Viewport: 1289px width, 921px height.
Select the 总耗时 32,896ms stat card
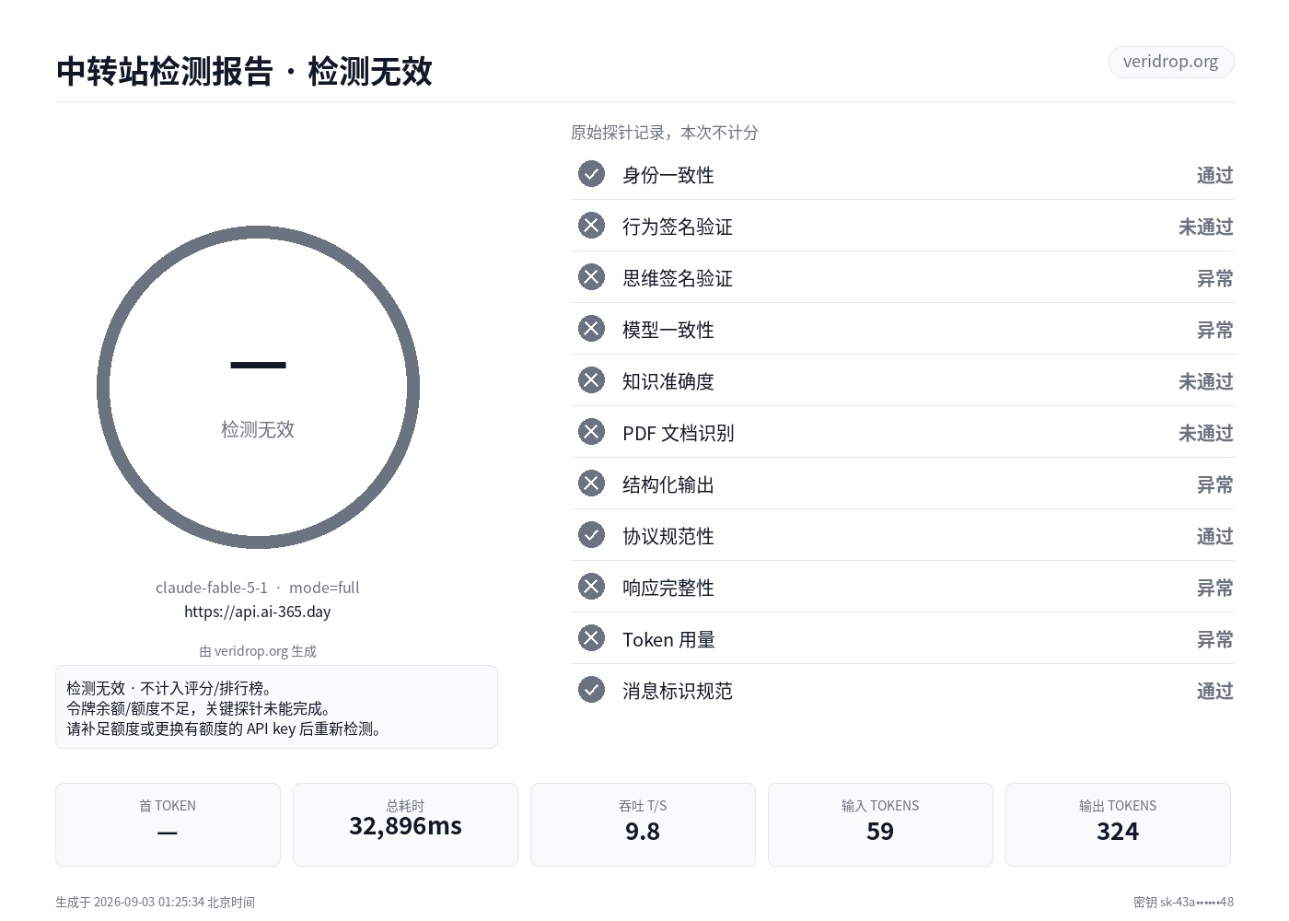click(405, 824)
